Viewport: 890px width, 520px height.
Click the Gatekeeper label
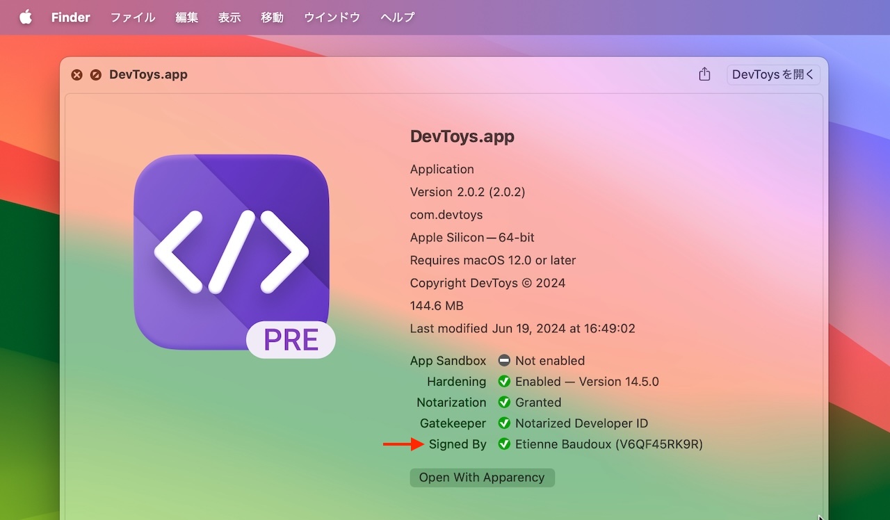(x=453, y=423)
